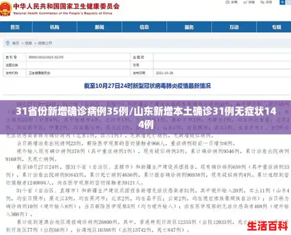The image size is (291, 235).
Task: Click article title 截至10月27日24时新型冠状病毒肺炎疫情最新情况
Action: tap(147, 86)
